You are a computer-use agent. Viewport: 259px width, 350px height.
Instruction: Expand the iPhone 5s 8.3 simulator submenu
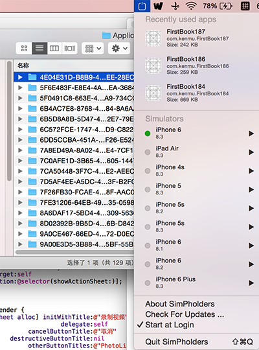[251, 227]
